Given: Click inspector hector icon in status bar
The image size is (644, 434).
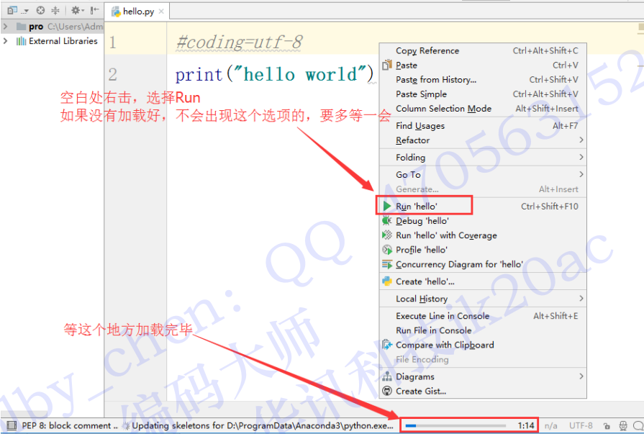Looking at the screenshot, I should tap(623, 425).
